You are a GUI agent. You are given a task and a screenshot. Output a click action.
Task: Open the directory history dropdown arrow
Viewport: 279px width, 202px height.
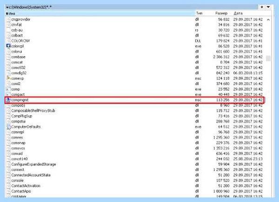tap(268, 7)
